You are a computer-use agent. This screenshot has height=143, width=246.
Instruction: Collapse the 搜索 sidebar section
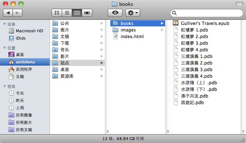[5, 87]
